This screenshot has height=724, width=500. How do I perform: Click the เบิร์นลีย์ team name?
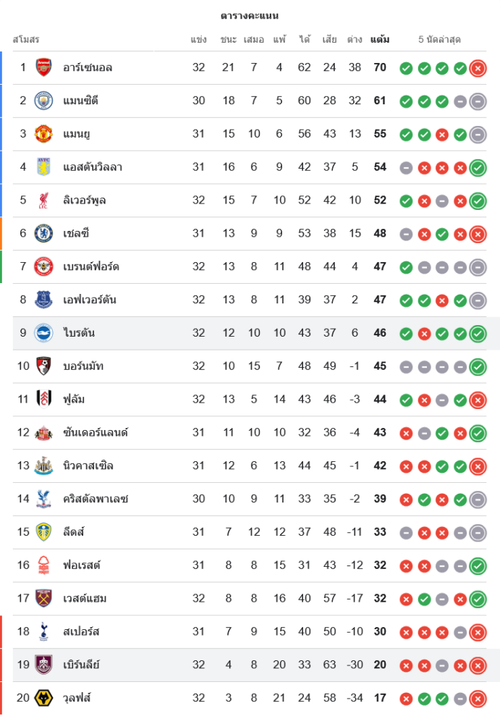click(81, 665)
